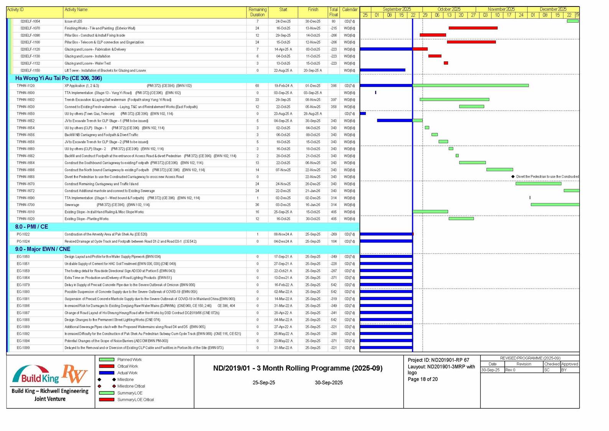Click the Activity Name column header
This screenshot has width=609, height=431.
tap(76, 10)
